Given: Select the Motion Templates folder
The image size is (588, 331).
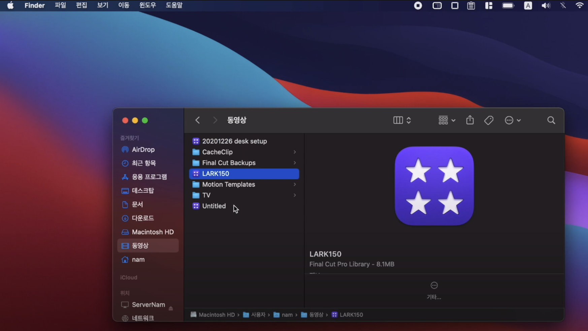Looking at the screenshot, I should point(244,184).
